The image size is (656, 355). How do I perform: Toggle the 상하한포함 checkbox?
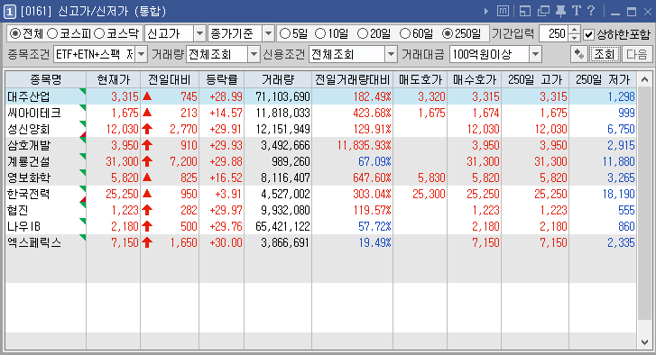(588, 34)
